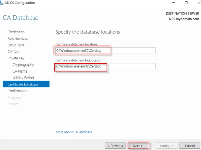Viewport: 201px width, 150px height.
Task: Click the AD CS Configuration title bar icon
Action: pos(2,3)
